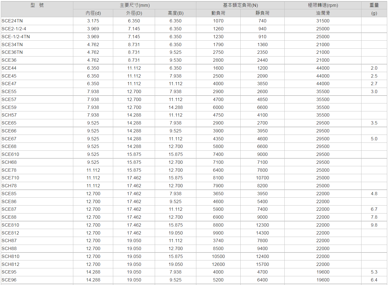This screenshot has height=285, width=388.
Task: Click the 靜負荷 column header
Action: 262,13
